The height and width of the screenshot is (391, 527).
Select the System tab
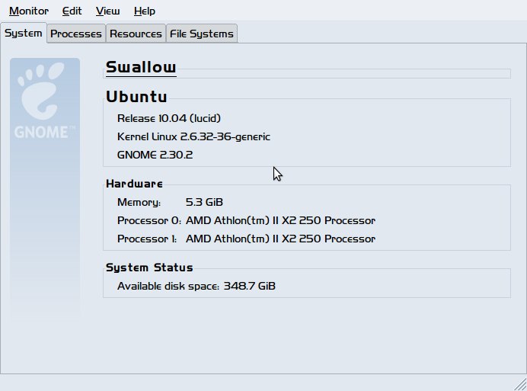tap(23, 33)
